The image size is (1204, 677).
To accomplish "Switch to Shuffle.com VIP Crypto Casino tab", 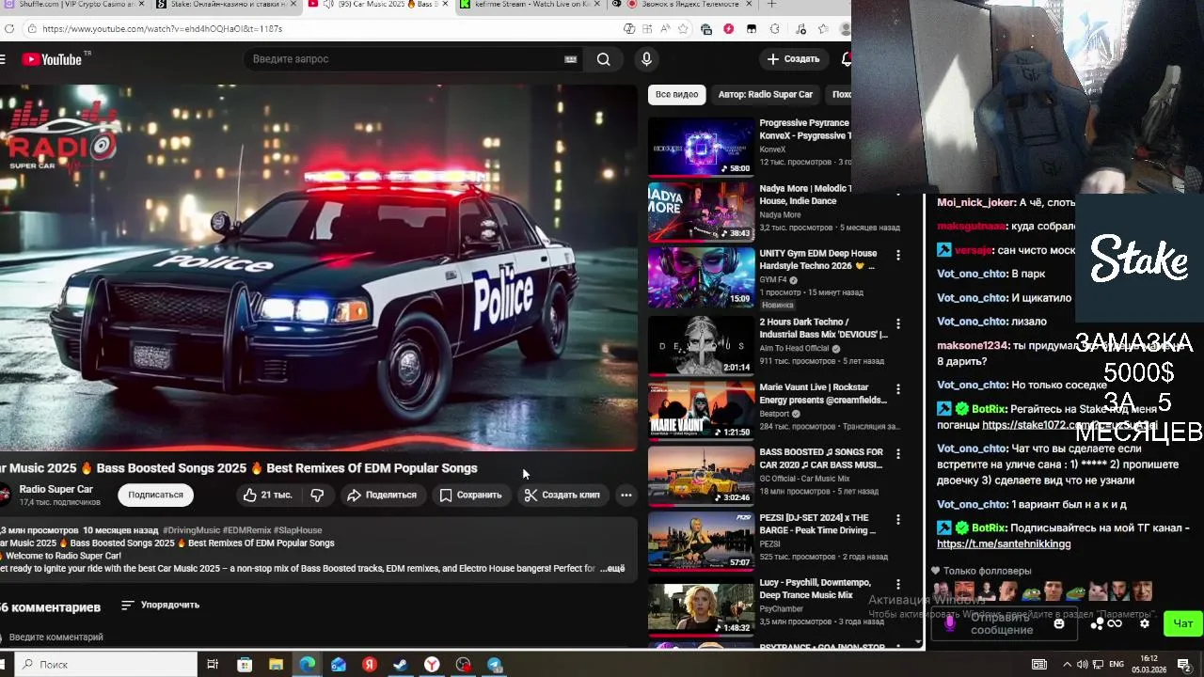I will (73, 5).
